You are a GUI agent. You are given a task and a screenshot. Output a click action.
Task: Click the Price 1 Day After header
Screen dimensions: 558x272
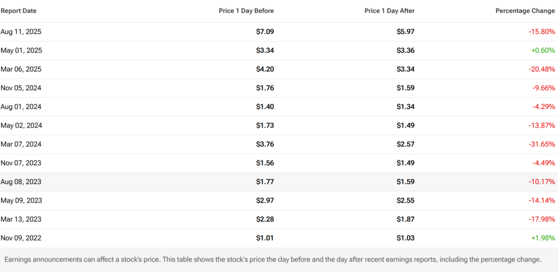390,10
